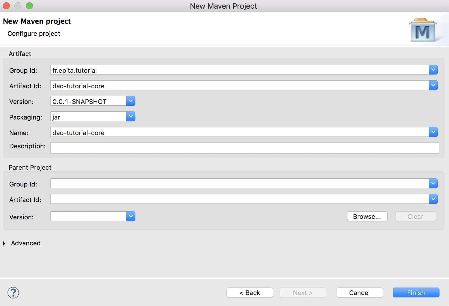Focus the Artifact Id field with dao-tutorial-core
449x306 pixels.
point(240,85)
